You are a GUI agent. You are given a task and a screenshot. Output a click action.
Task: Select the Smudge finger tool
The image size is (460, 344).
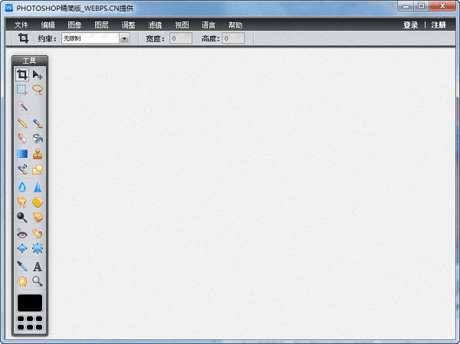[x=22, y=202]
